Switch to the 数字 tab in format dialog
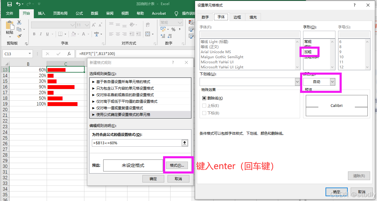Screen dimensions: 377x201 click(205, 17)
